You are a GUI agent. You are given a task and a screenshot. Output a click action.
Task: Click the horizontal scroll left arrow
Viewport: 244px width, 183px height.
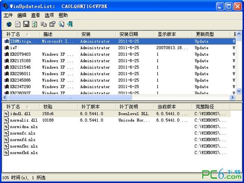4,98
